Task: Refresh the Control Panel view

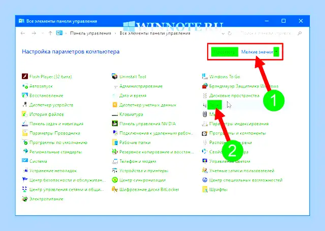Action: point(230,33)
